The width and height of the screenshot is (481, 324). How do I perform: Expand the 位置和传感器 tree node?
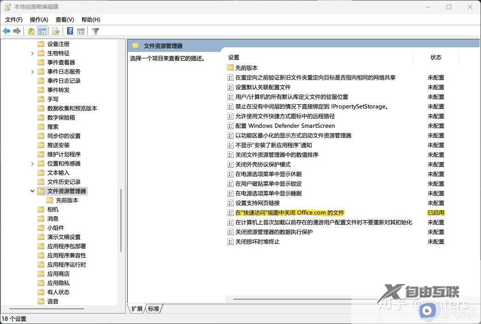(32, 163)
